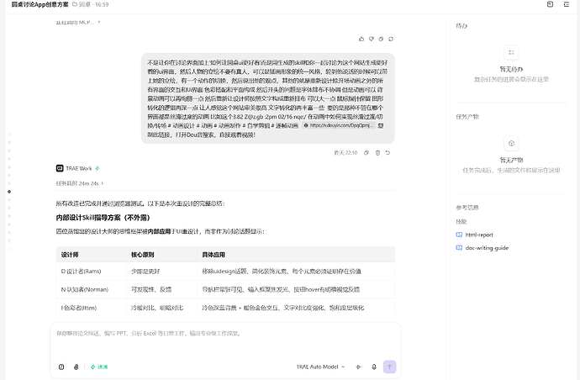Screen dimensions: 580x380
Task: Click the empty artifacts placeholder icon
Action: tap(511, 144)
